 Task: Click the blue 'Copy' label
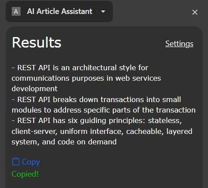click(x=31, y=162)
